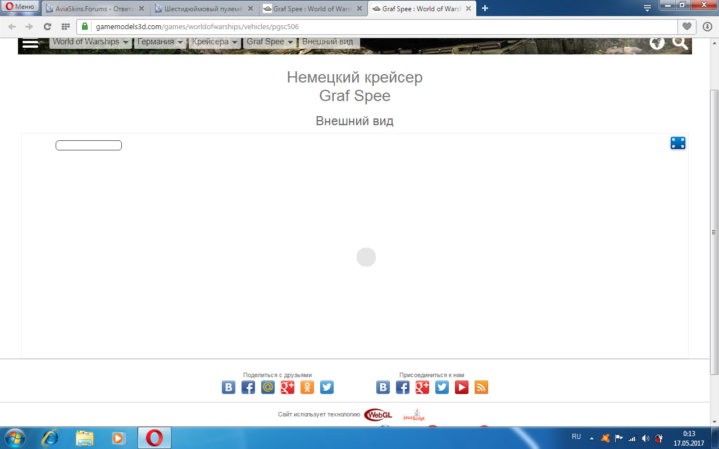
Task: Open the tab list menu button
Action: pos(648,8)
